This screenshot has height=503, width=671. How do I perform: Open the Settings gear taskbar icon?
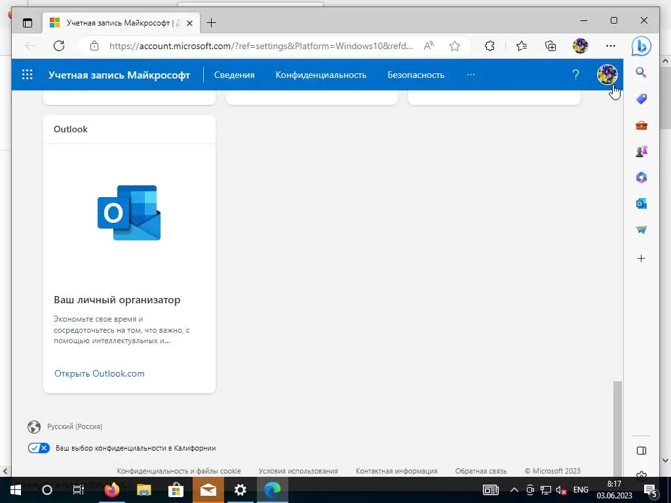[240, 490]
